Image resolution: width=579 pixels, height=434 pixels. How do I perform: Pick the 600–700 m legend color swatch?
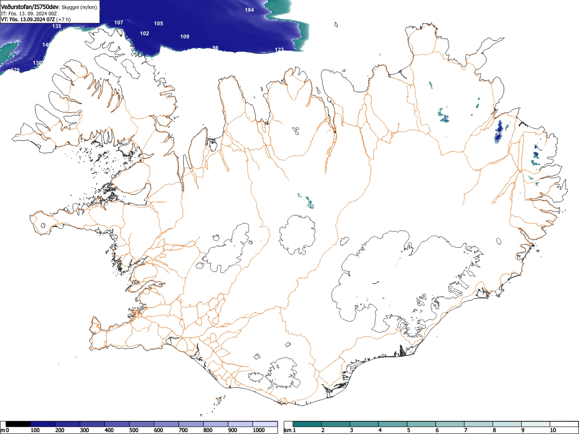pyautogui.click(x=166, y=424)
